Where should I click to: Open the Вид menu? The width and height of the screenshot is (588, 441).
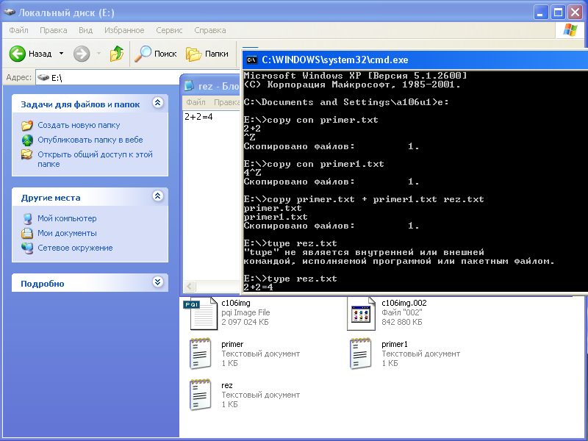(85, 30)
